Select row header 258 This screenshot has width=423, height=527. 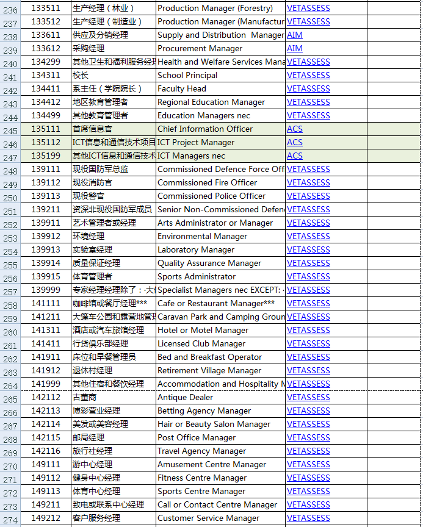point(10,304)
